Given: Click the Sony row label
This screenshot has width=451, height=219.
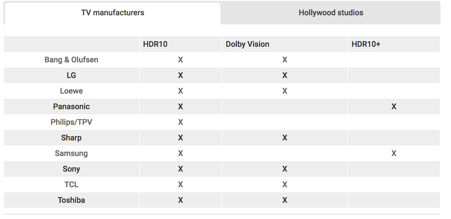Looking at the screenshot, I should (71, 169).
